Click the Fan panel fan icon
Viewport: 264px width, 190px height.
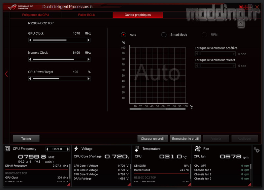click(198, 149)
